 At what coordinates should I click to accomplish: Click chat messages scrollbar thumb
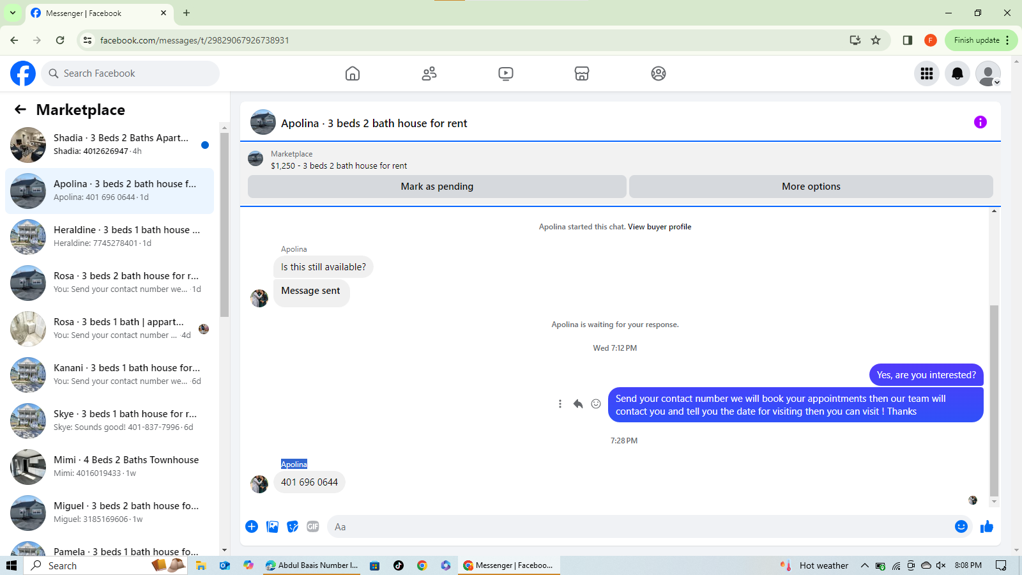coord(994,400)
